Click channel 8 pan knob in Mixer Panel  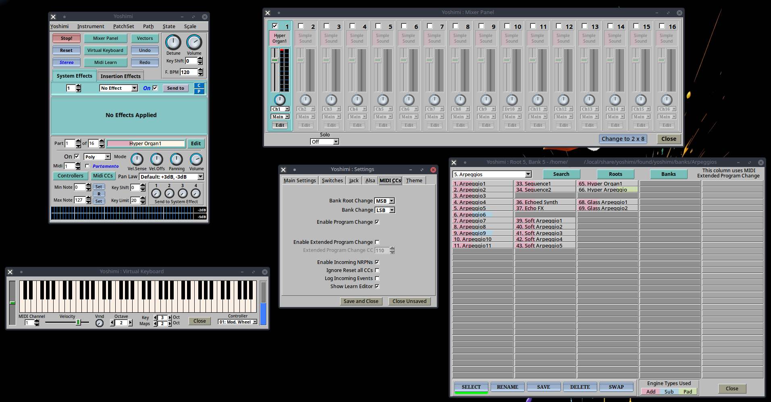pos(460,100)
